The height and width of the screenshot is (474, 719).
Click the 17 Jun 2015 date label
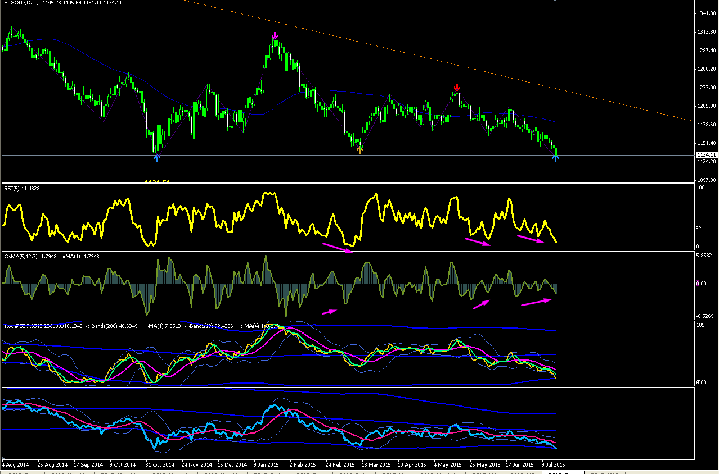click(x=521, y=465)
